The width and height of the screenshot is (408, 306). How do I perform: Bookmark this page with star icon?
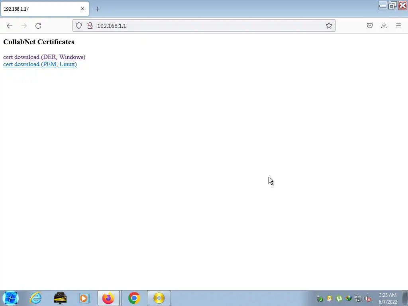coord(329,25)
